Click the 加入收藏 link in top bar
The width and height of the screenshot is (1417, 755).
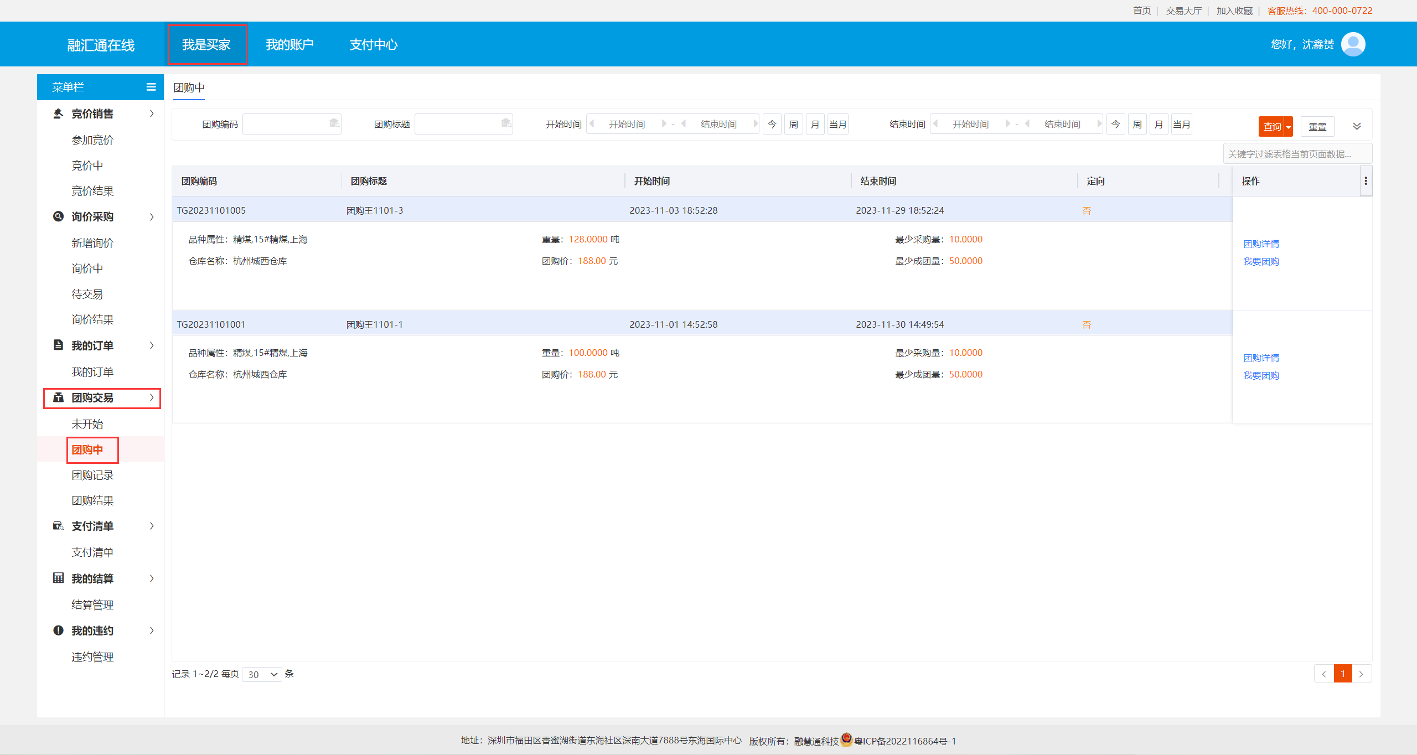point(1234,11)
